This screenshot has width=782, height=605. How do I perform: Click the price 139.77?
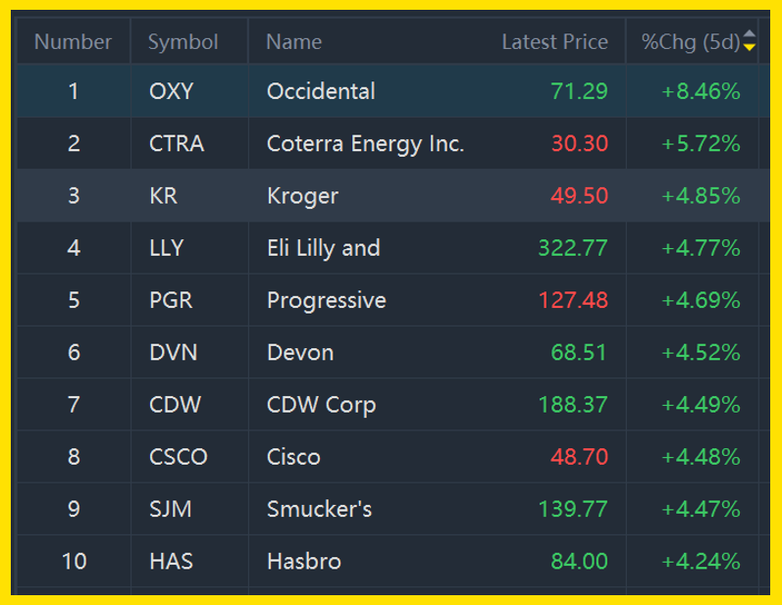click(573, 509)
